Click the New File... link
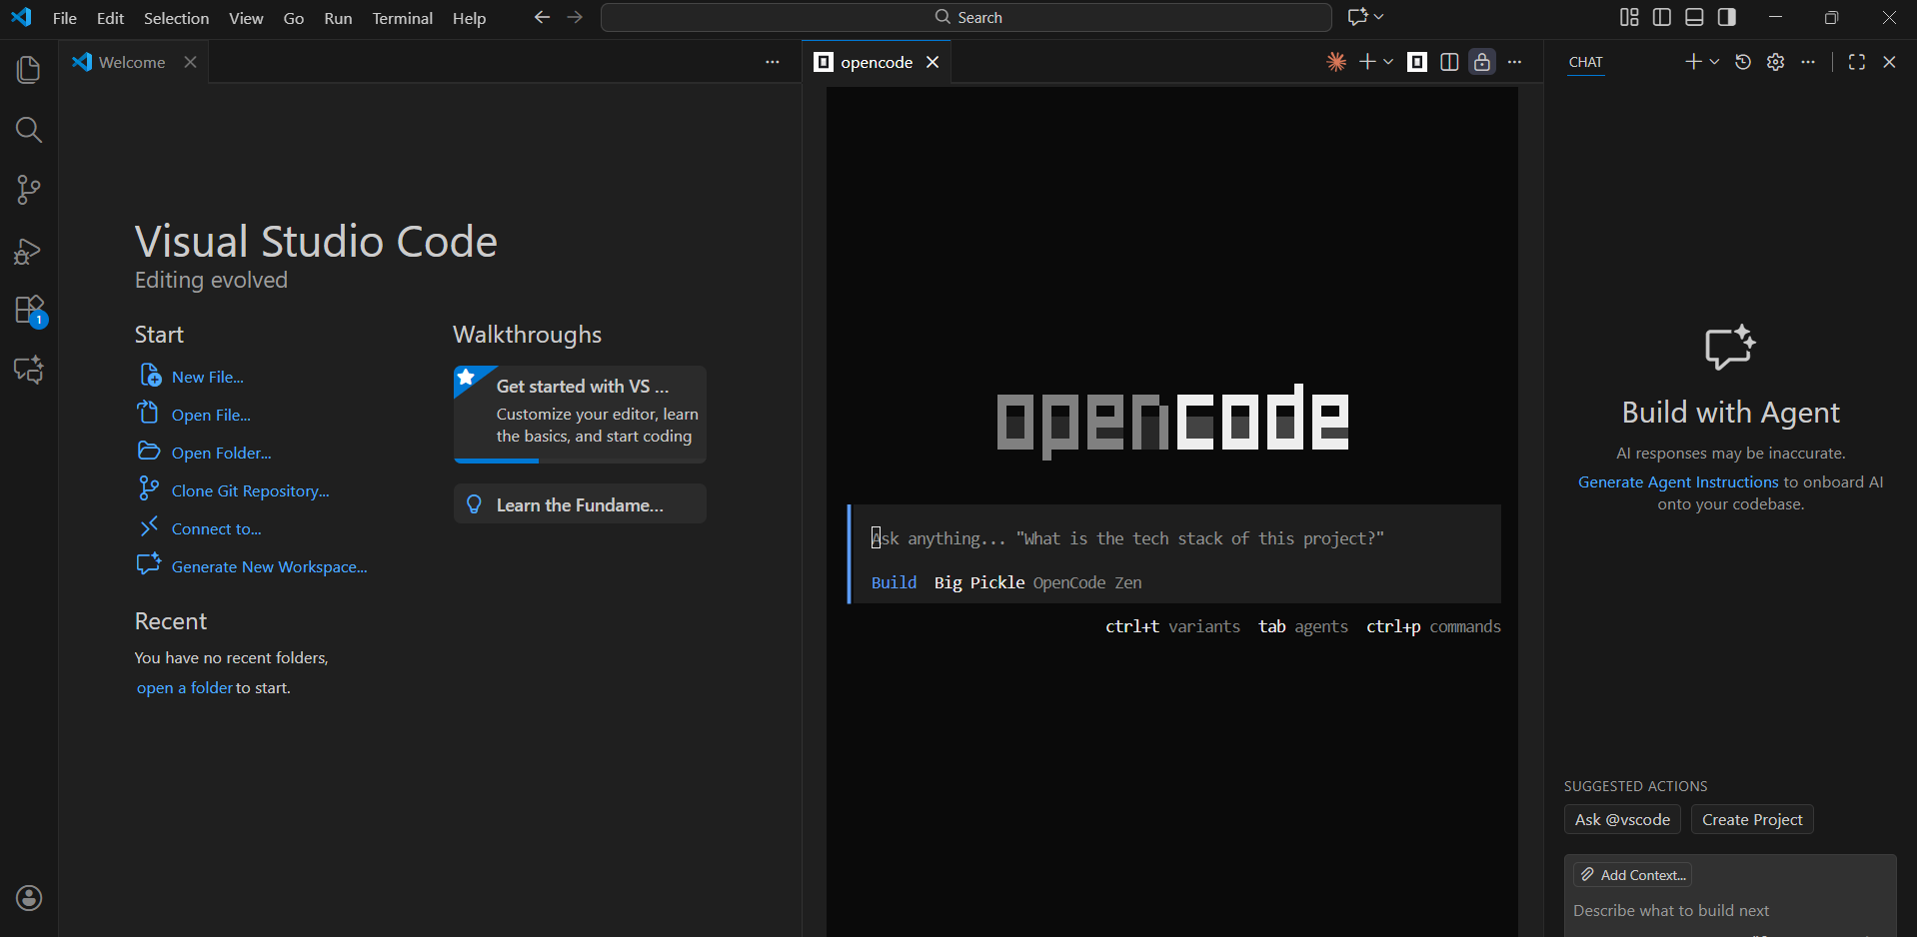 pos(208,377)
